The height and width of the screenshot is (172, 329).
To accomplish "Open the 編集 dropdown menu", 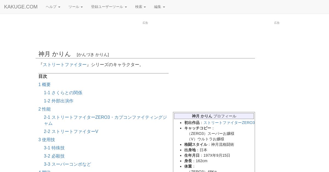I will (x=159, y=7).
